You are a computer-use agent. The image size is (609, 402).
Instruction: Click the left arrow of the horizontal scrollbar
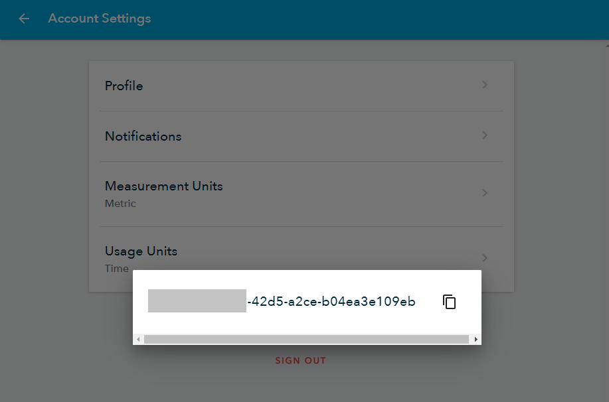(x=138, y=339)
